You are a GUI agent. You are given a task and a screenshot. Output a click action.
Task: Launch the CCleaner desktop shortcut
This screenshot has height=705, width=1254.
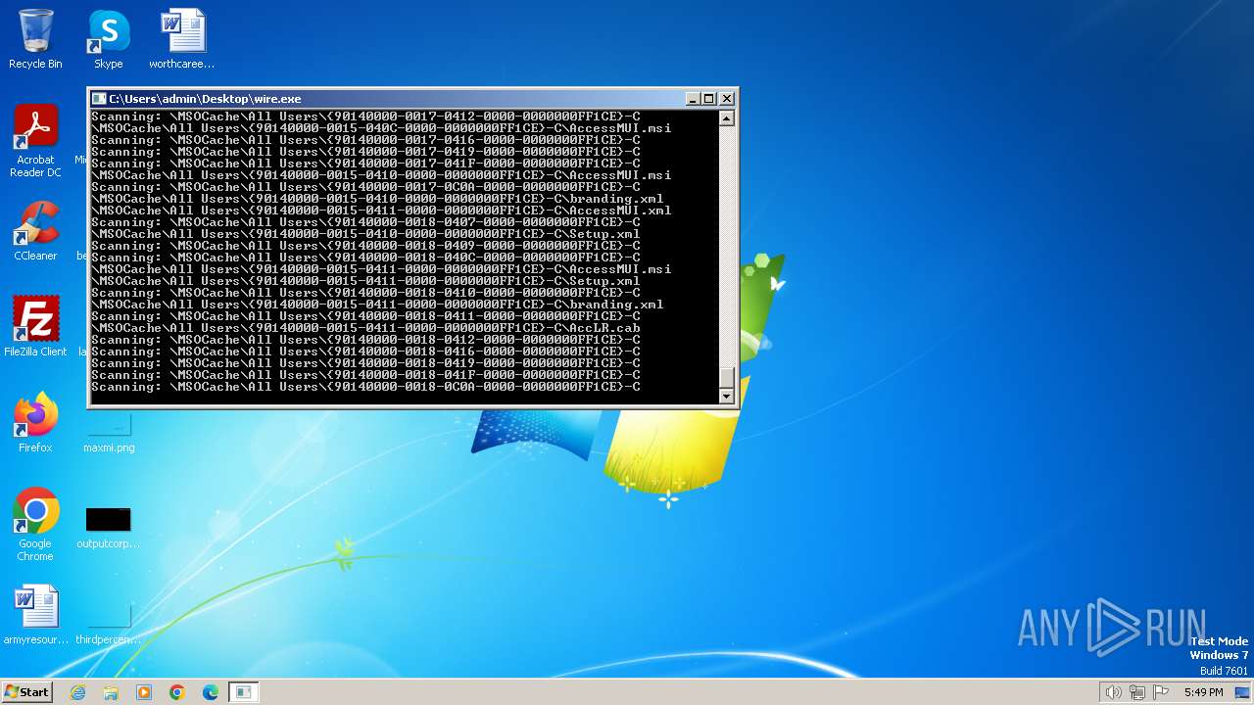click(x=35, y=231)
